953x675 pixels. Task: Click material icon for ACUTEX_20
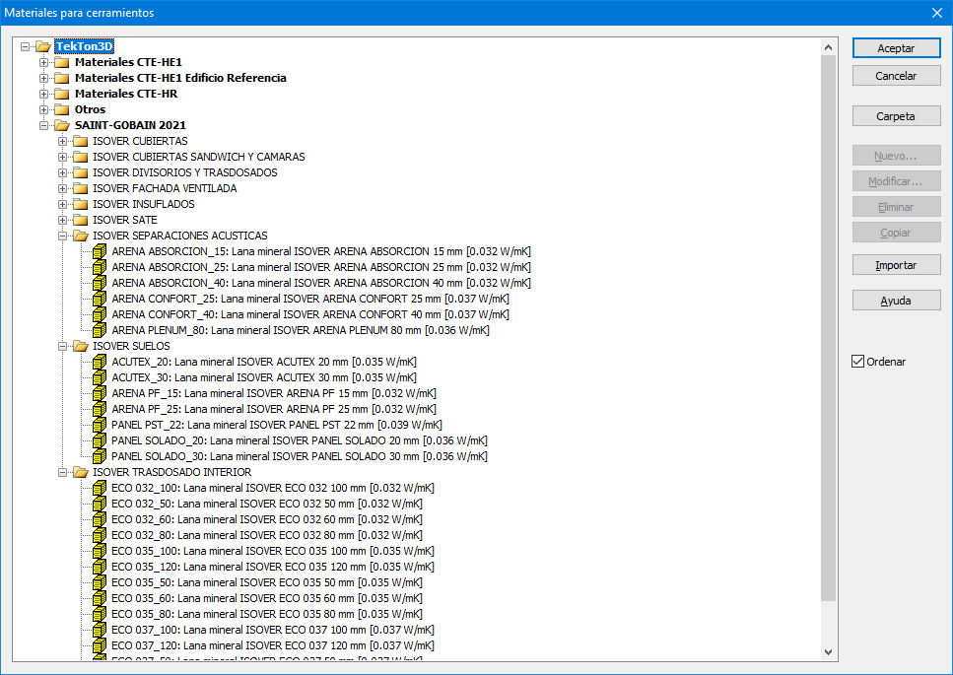pos(100,362)
